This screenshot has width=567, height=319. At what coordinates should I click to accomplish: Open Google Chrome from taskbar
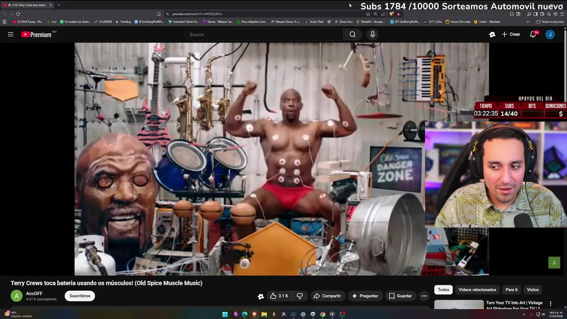click(322, 314)
